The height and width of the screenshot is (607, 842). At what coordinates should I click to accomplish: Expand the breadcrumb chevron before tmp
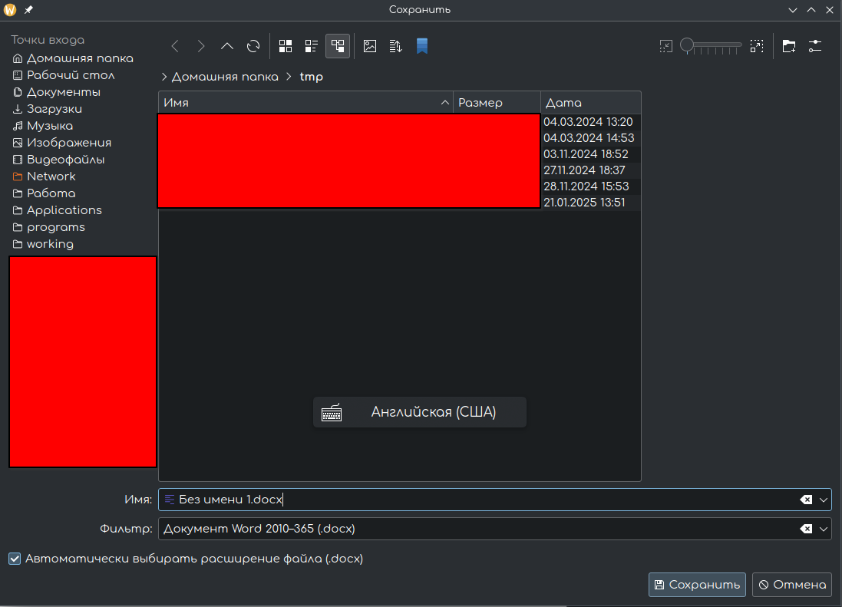tap(289, 77)
